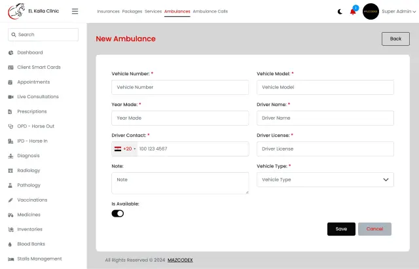The image size is (419, 269).
Task: Click the Note text area resize handle
Action: click(x=247, y=192)
